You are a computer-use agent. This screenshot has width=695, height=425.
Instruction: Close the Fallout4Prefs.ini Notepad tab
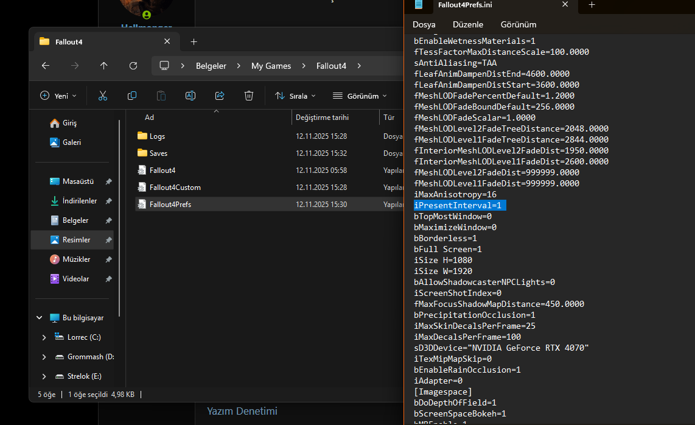[x=565, y=4]
